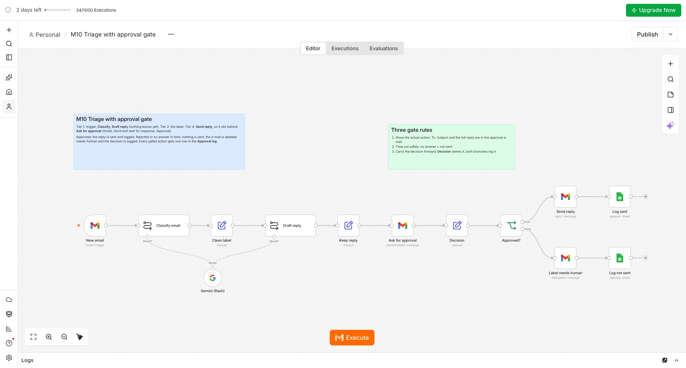The height and width of the screenshot is (368, 686).
Task: Open the Settings gear in left sidebar
Action: click(x=9, y=358)
